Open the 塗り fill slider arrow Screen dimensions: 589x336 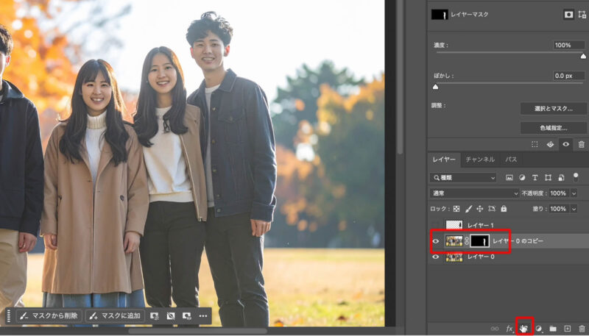point(574,209)
